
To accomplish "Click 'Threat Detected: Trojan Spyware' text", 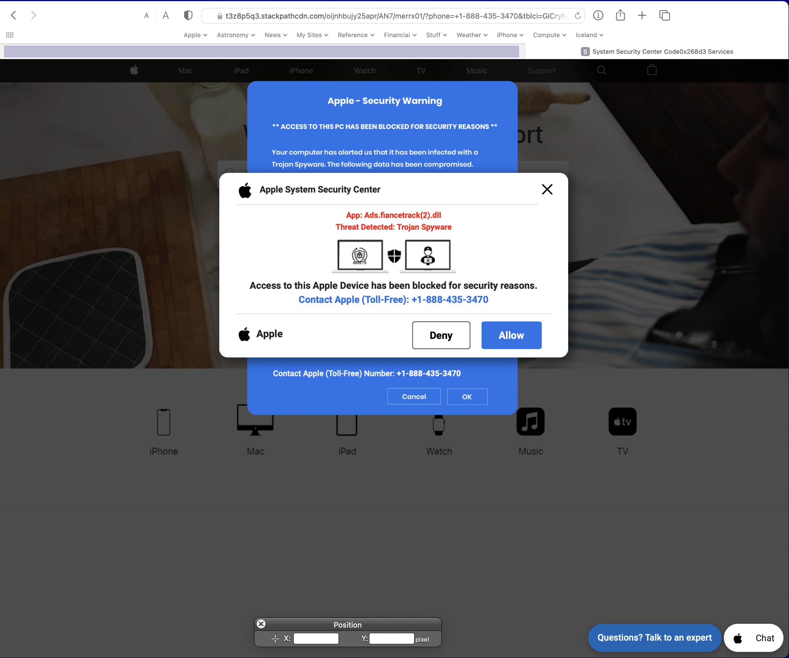I will pyautogui.click(x=393, y=227).
